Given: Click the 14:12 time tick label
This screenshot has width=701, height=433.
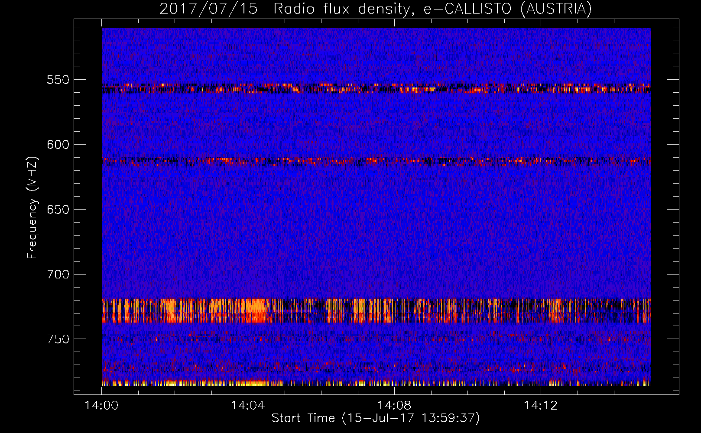Looking at the screenshot, I should pyautogui.click(x=541, y=406).
